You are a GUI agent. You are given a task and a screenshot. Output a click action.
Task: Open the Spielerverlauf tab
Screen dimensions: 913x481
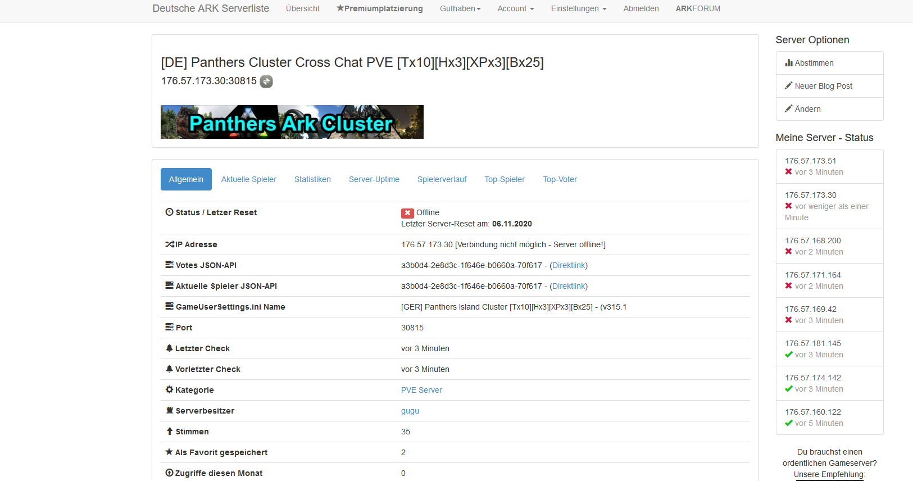tap(442, 179)
